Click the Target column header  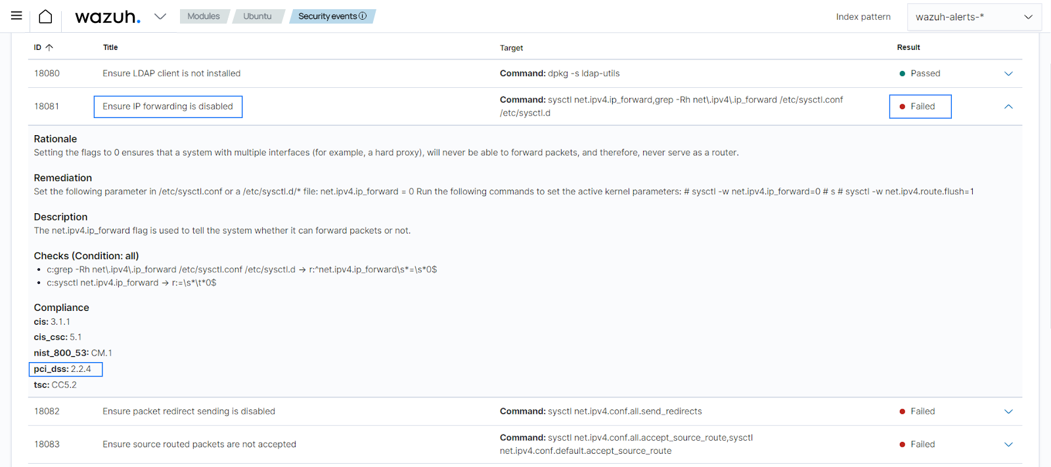coord(512,48)
